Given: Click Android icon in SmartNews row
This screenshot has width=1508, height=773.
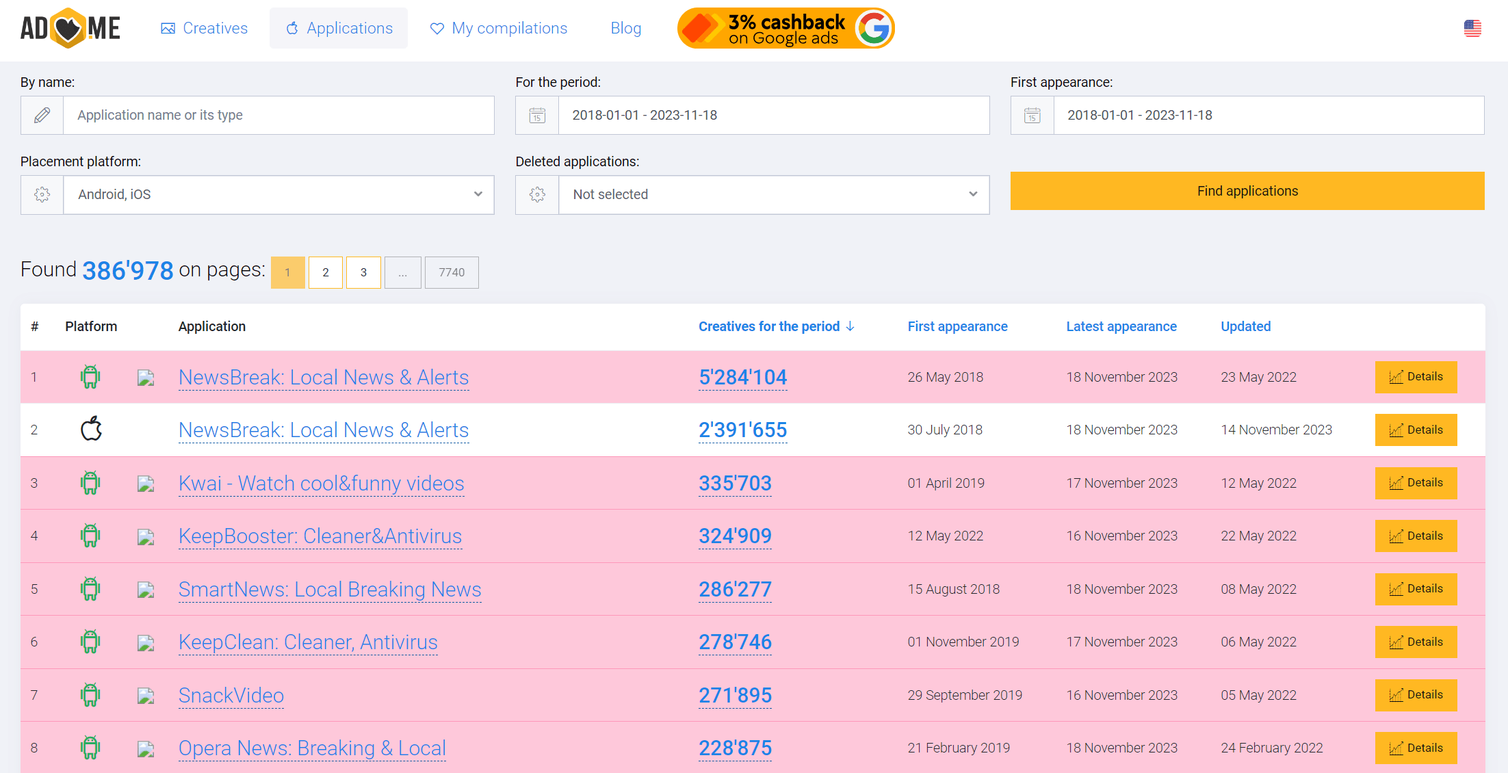Looking at the screenshot, I should 90,589.
